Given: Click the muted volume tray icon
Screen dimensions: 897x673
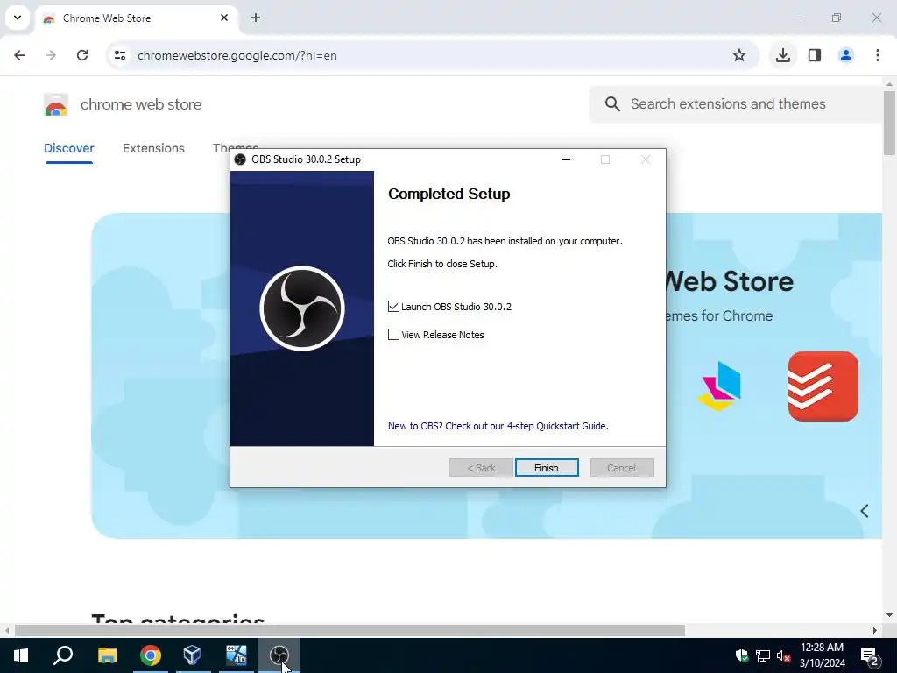Looking at the screenshot, I should tap(783, 655).
